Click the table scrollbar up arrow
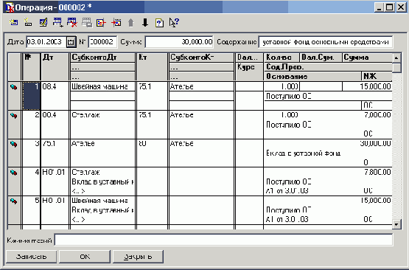 pos(396,58)
